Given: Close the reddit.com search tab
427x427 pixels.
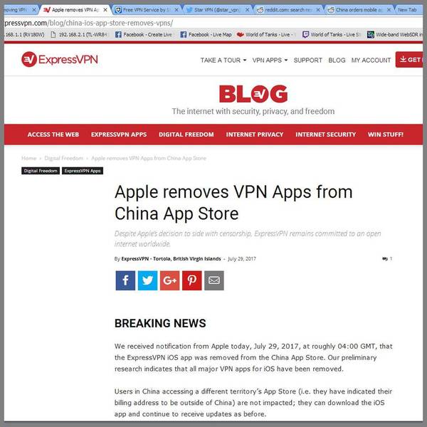Looking at the screenshot, I should [x=318, y=10].
